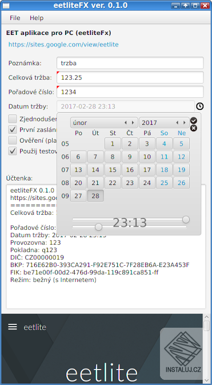212x385 pixels.
Task: Select Saturday 25 in the calendar
Action: tap(164, 183)
